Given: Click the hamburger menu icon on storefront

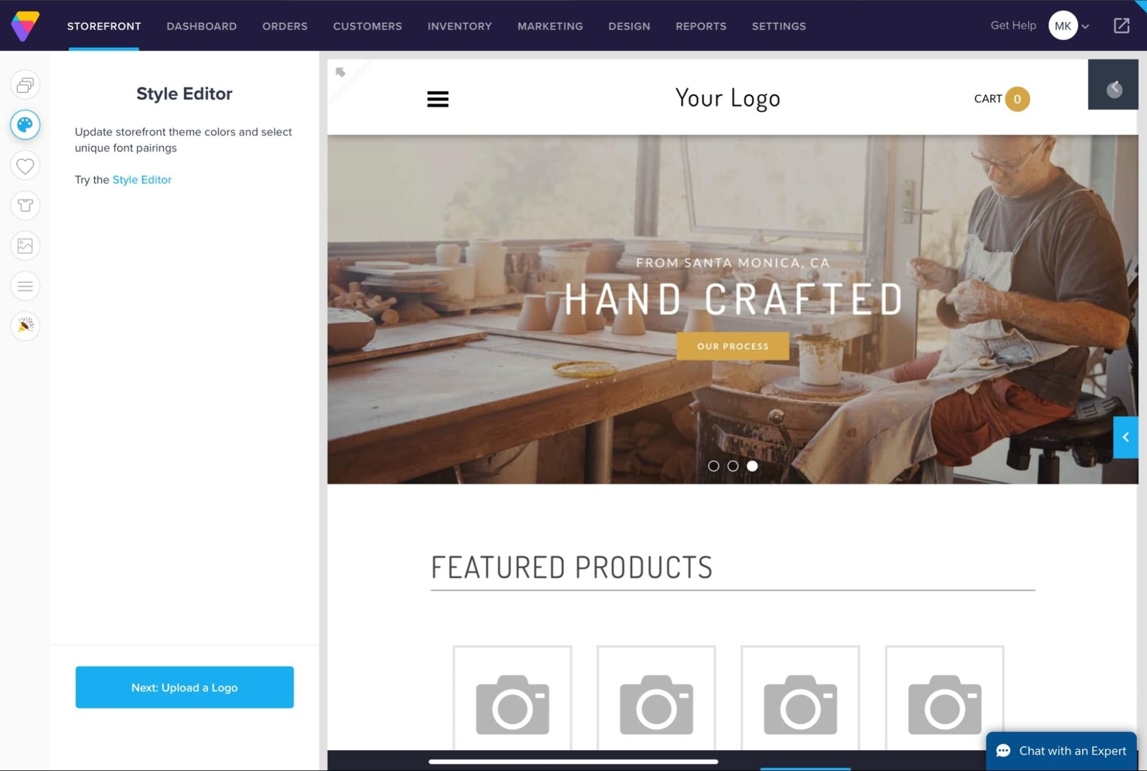Looking at the screenshot, I should (x=438, y=98).
